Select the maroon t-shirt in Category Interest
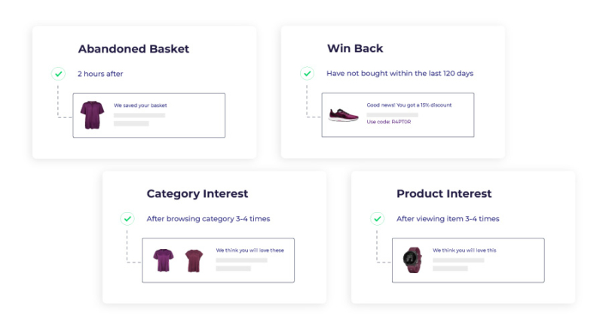 194,261
